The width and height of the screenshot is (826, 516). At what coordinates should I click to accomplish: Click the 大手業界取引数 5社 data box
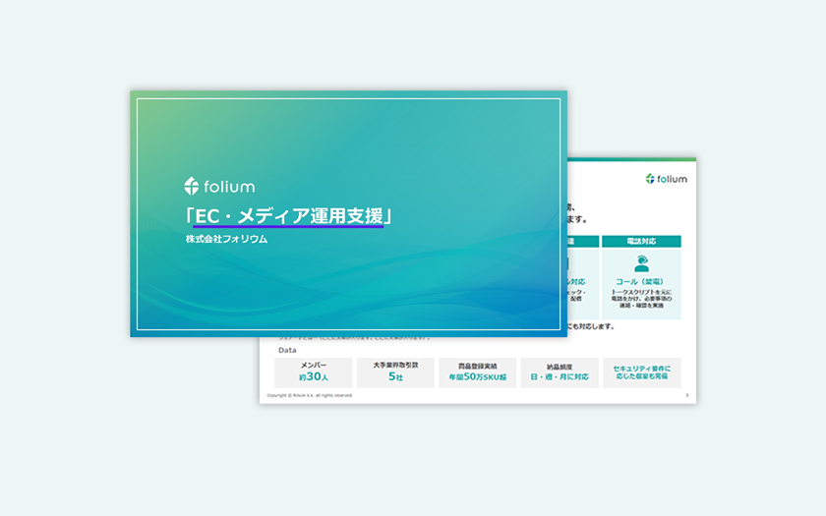point(395,373)
